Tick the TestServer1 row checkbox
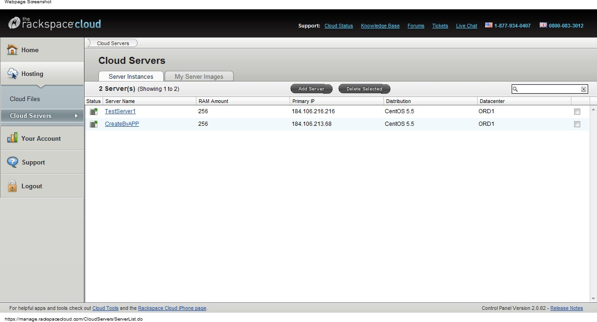This screenshot has height=322, width=597. point(577,112)
